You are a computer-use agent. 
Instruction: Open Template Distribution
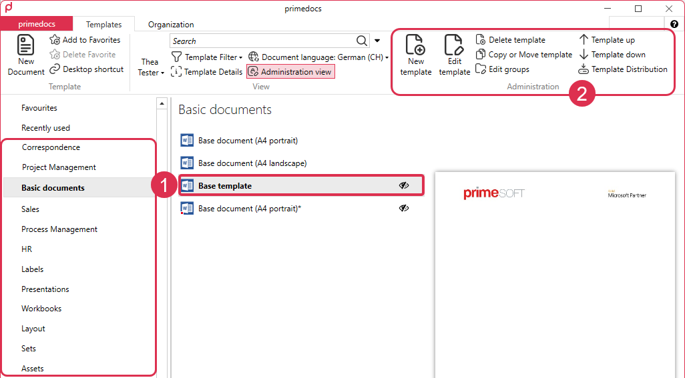coord(623,69)
